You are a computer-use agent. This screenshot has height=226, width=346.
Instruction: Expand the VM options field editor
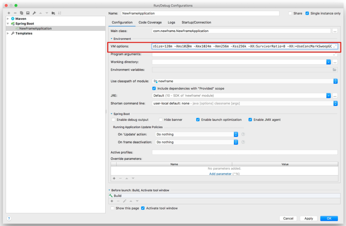coord(335,46)
